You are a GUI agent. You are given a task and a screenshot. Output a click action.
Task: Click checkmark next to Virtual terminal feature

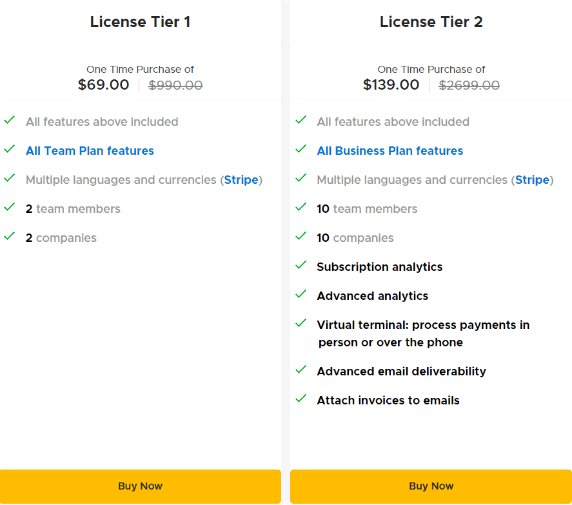point(301,324)
